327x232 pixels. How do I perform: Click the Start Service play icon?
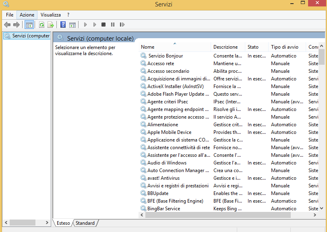(x=85, y=25)
